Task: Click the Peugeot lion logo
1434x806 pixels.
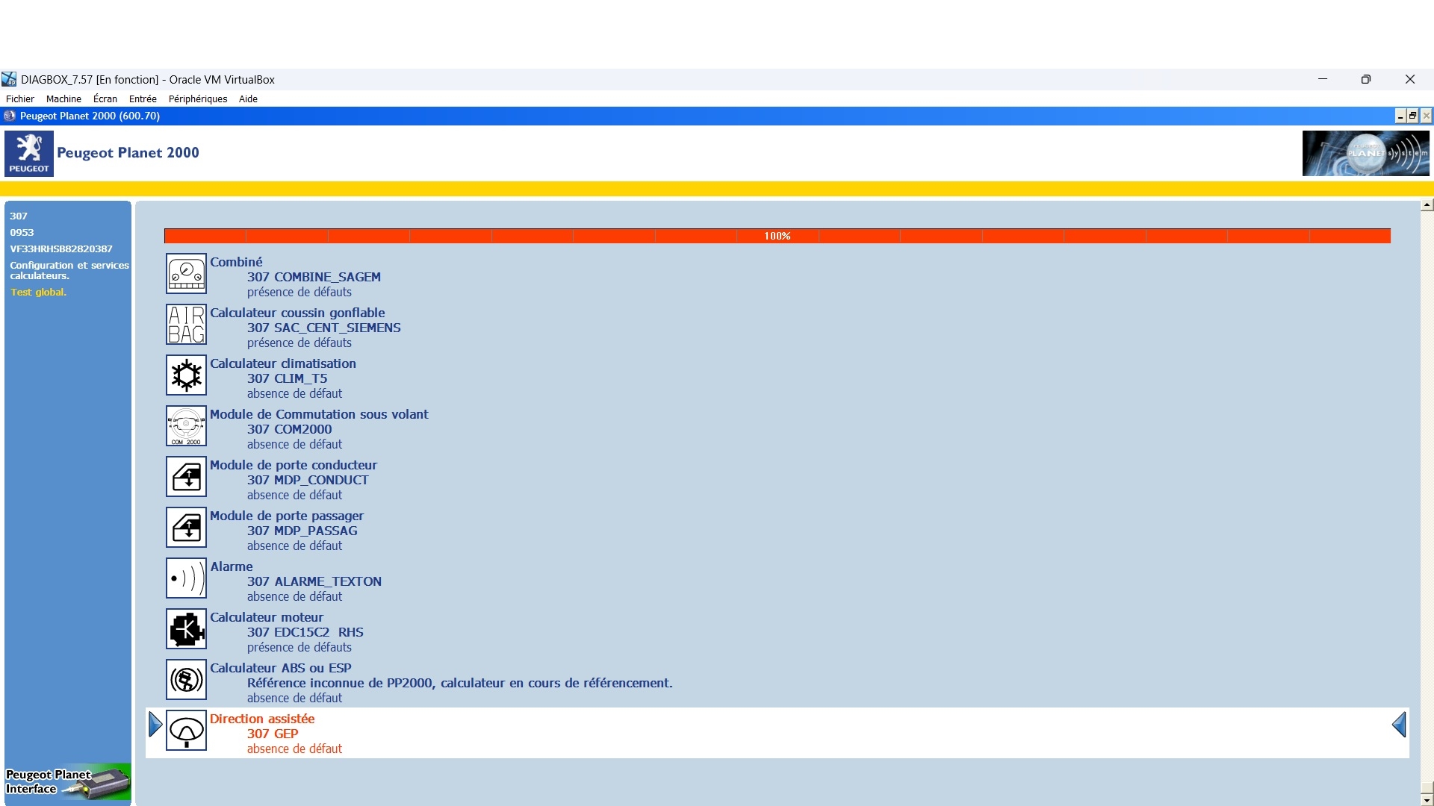Action: click(x=29, y=154)
